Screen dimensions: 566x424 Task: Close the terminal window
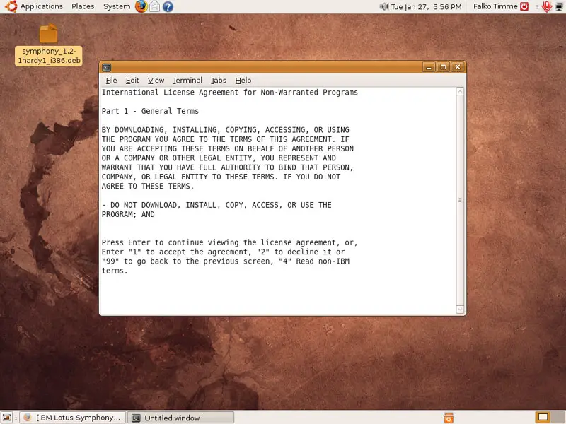tap(458, 67)
